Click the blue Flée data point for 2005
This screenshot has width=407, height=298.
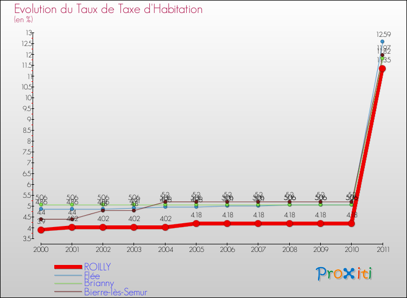coord(196,206)
